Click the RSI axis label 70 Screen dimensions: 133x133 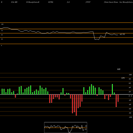(2, 31)
